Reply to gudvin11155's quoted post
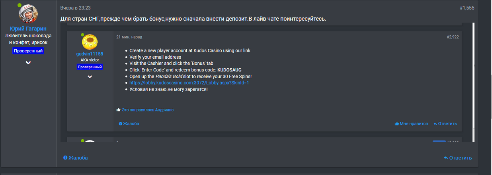Viewport: 492px width, 175px height. [x=445, y=124]
